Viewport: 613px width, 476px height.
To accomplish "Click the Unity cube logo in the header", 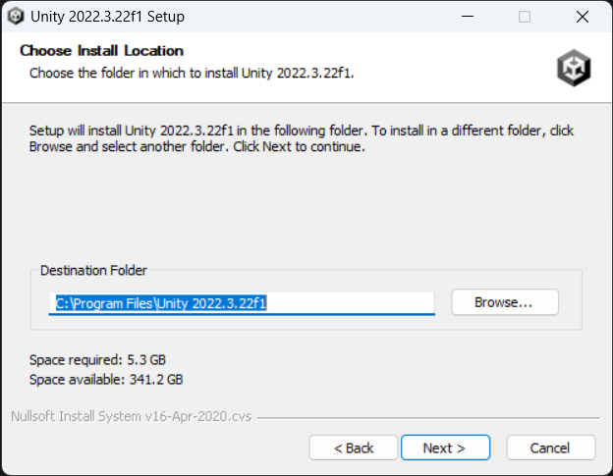I will click(573, 67).
